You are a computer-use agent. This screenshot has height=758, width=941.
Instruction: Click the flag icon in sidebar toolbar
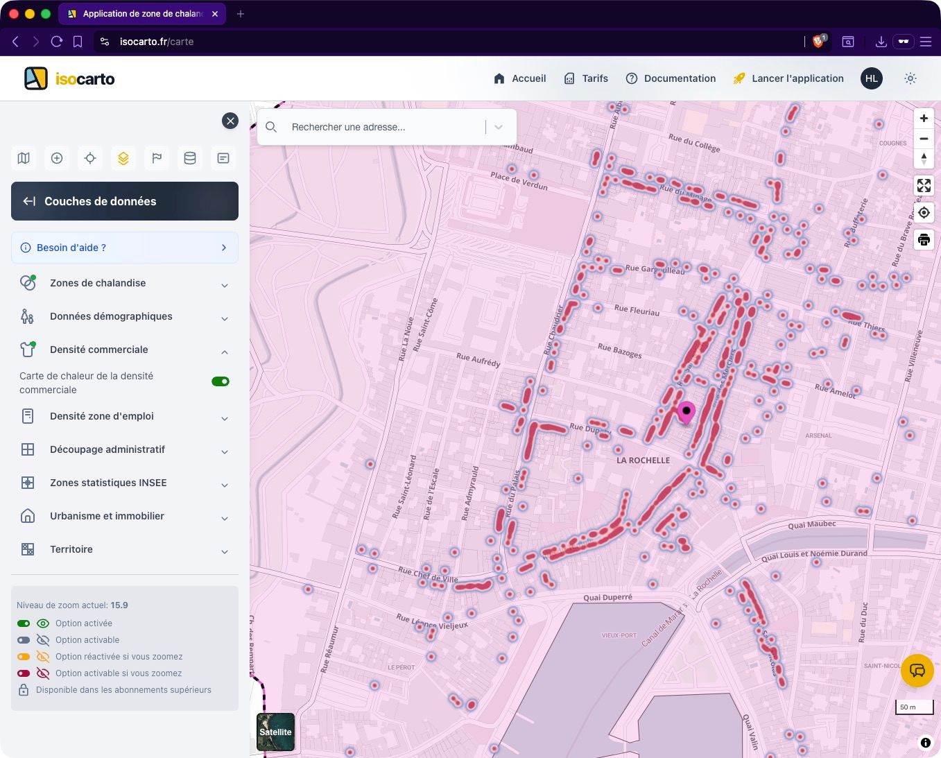pos(157,158)
